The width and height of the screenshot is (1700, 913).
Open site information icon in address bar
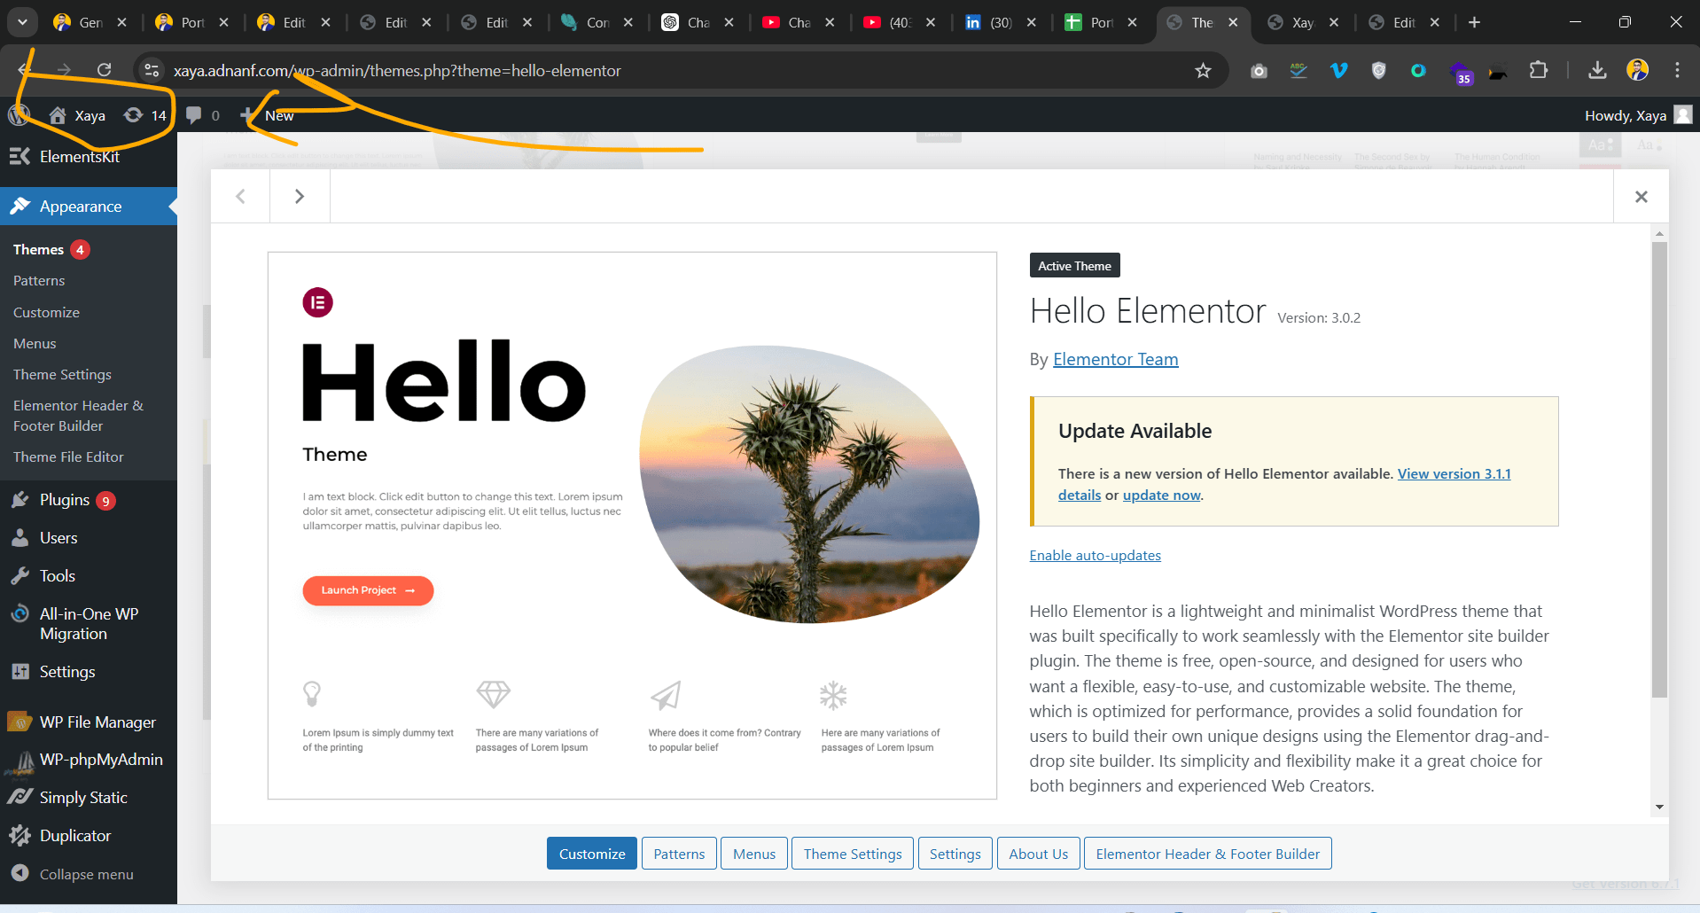point(152,70)
